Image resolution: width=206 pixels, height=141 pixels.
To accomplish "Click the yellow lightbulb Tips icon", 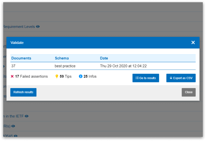I will (x=57, y=77).
